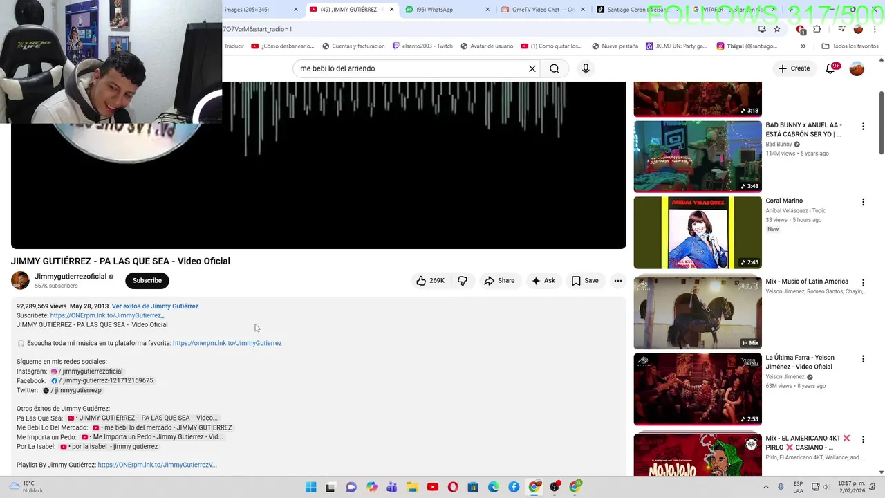Open Twitter jimmygutierrezp link

(x=72, y=390)
